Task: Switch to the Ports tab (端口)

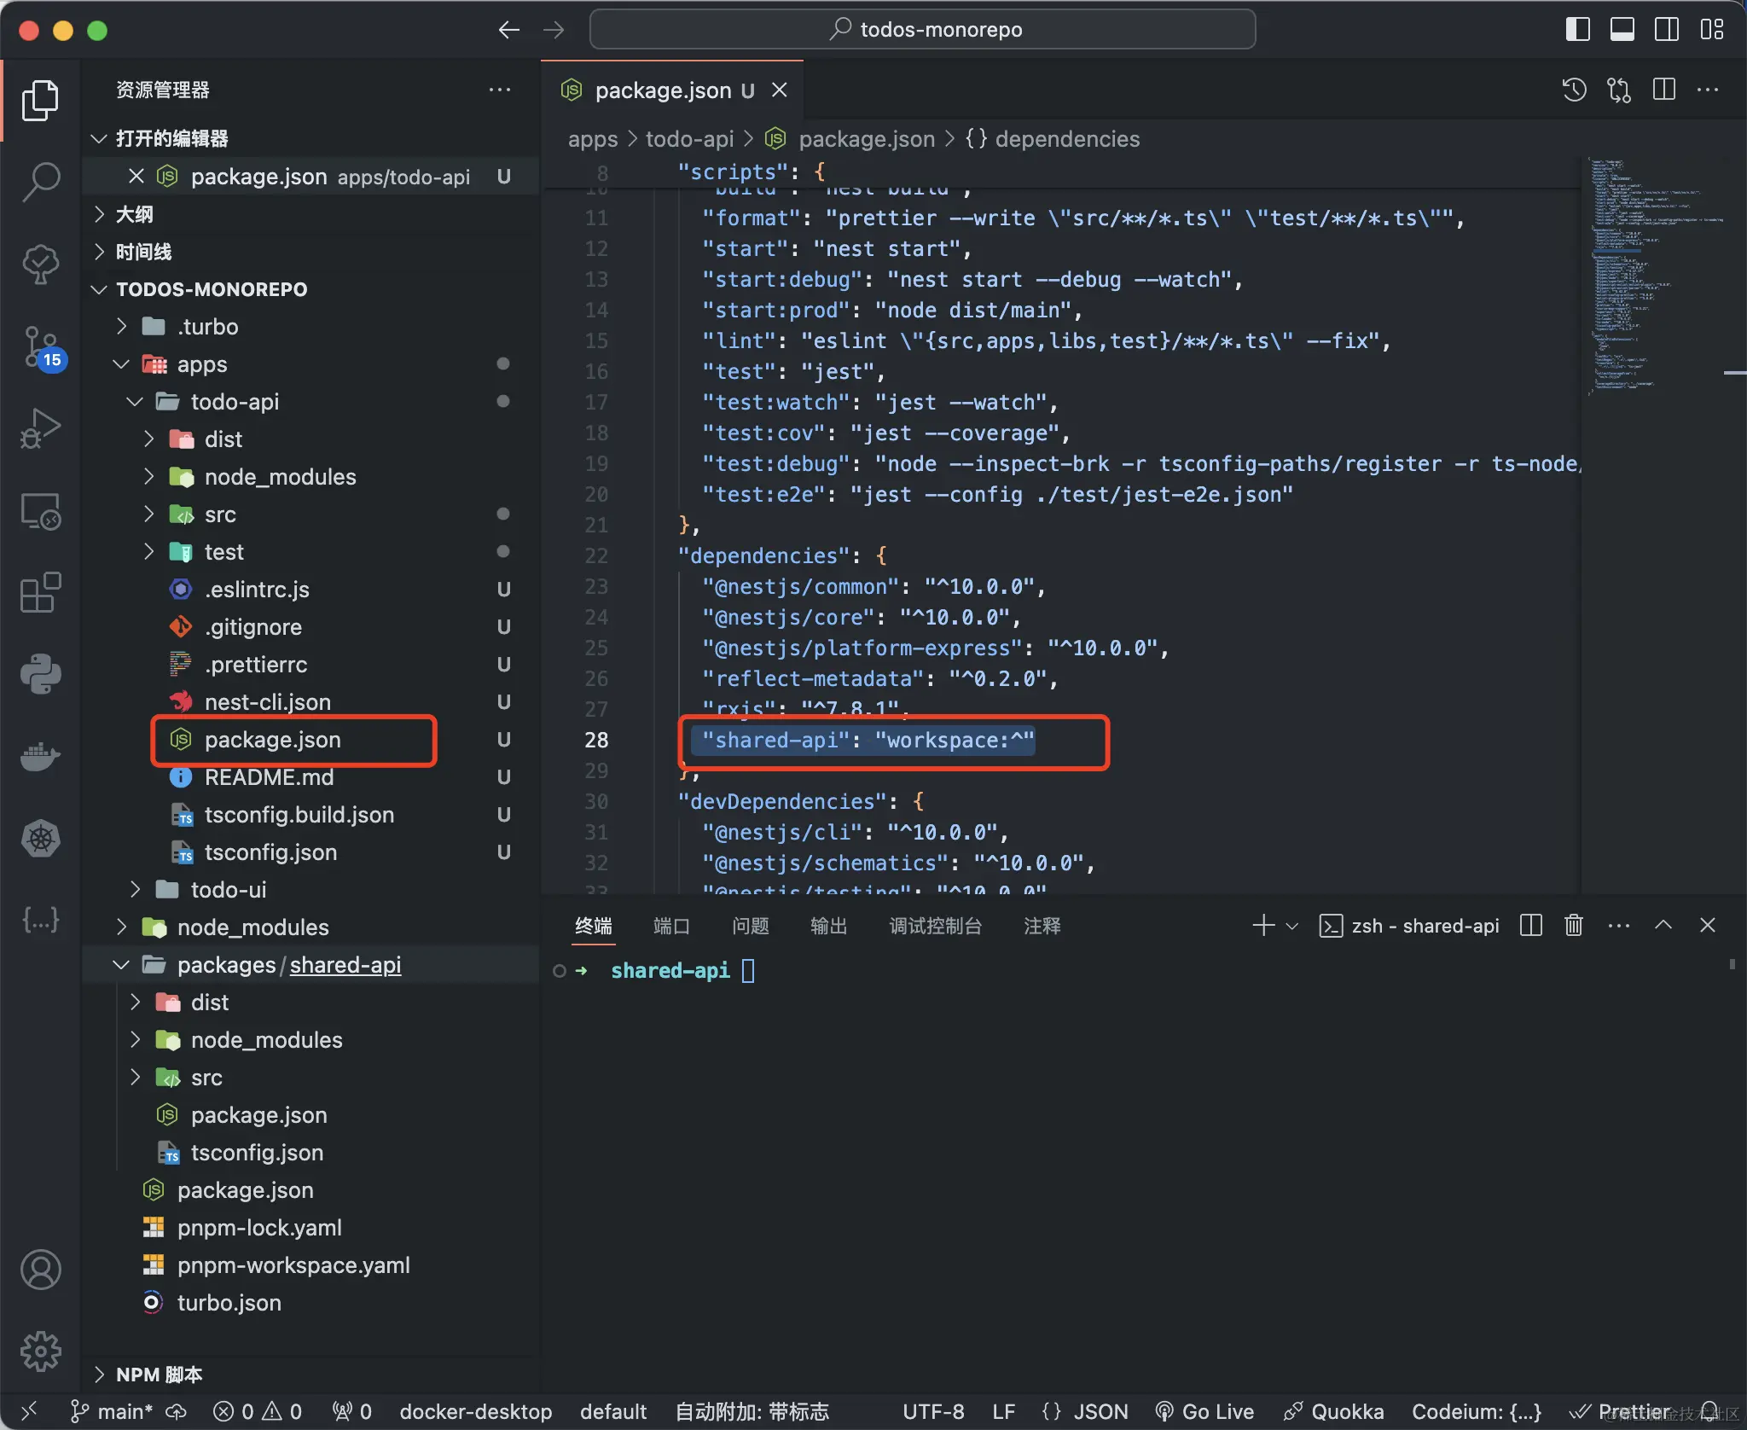Action: point(671,926)
